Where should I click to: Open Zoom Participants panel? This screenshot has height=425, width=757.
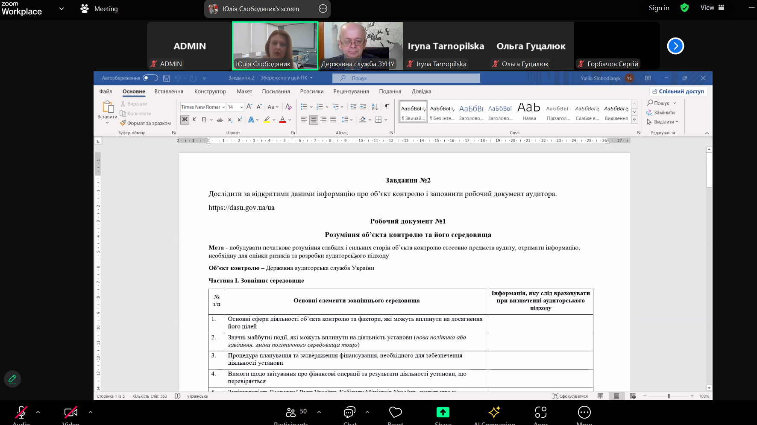pyautogui.click(x=291, y=412)
